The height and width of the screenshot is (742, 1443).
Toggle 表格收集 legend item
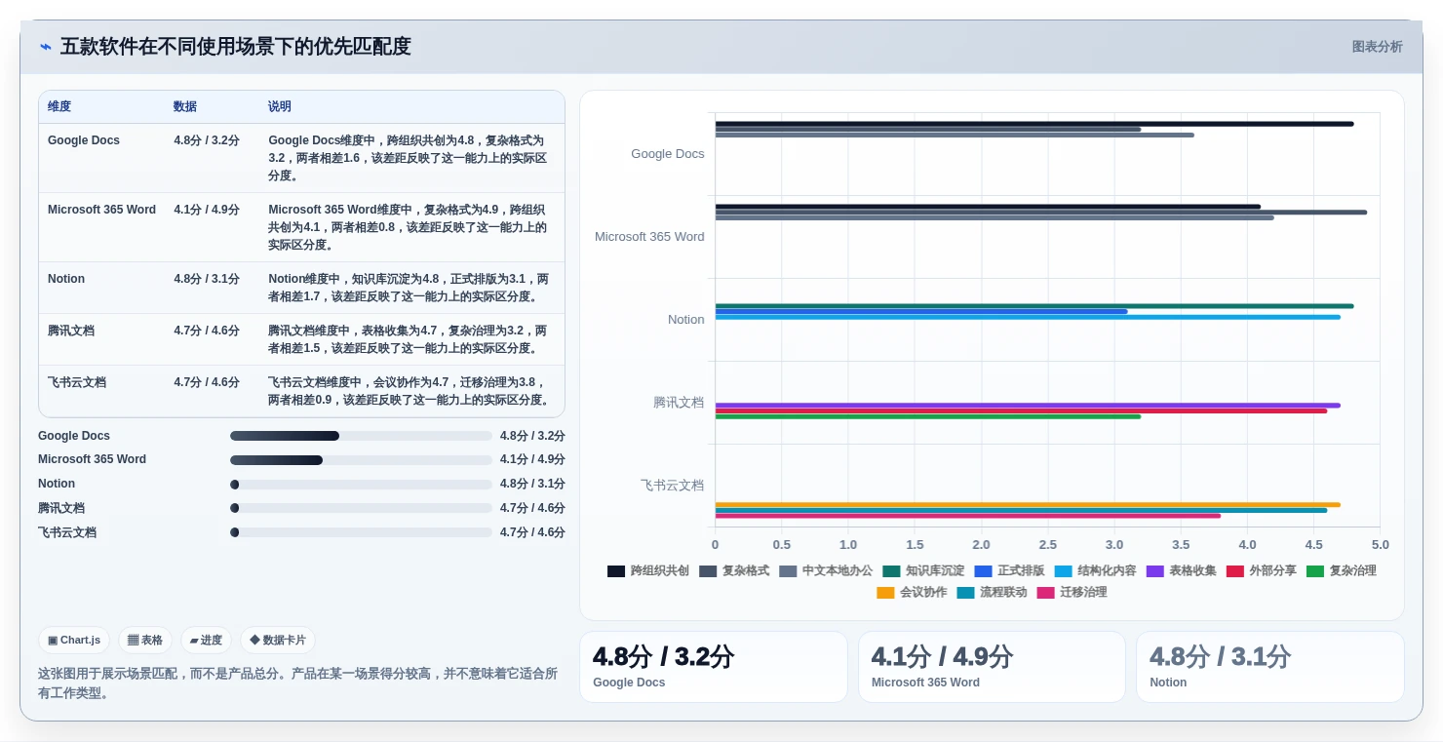click(1181, 571)
